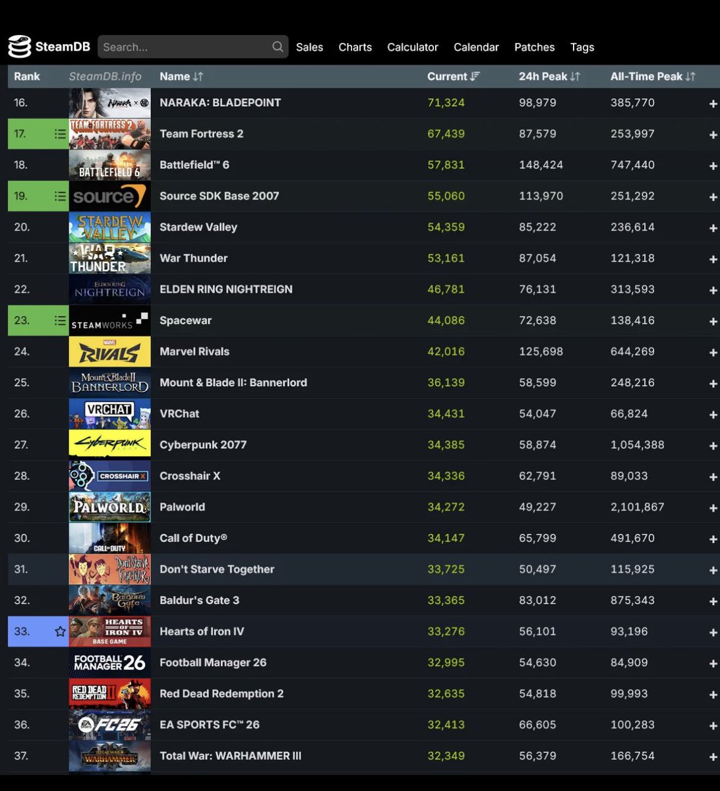This screenshot has height=791, width=720.
Task: Expand the Baldur's Gate 3 row plus
Action: pos(713,601)
